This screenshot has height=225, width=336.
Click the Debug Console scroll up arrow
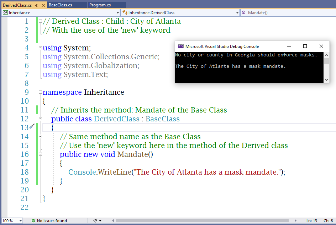326,55
